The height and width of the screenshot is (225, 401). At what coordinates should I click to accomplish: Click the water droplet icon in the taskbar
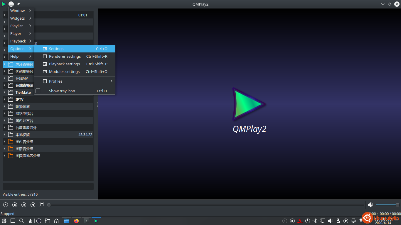click(31, 221)
